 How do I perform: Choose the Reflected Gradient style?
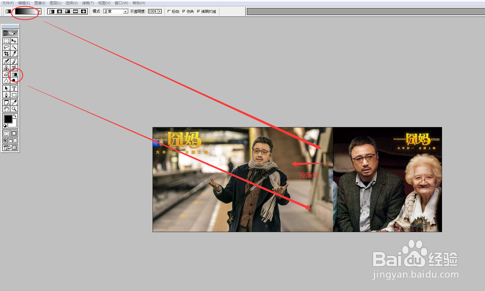76,11
